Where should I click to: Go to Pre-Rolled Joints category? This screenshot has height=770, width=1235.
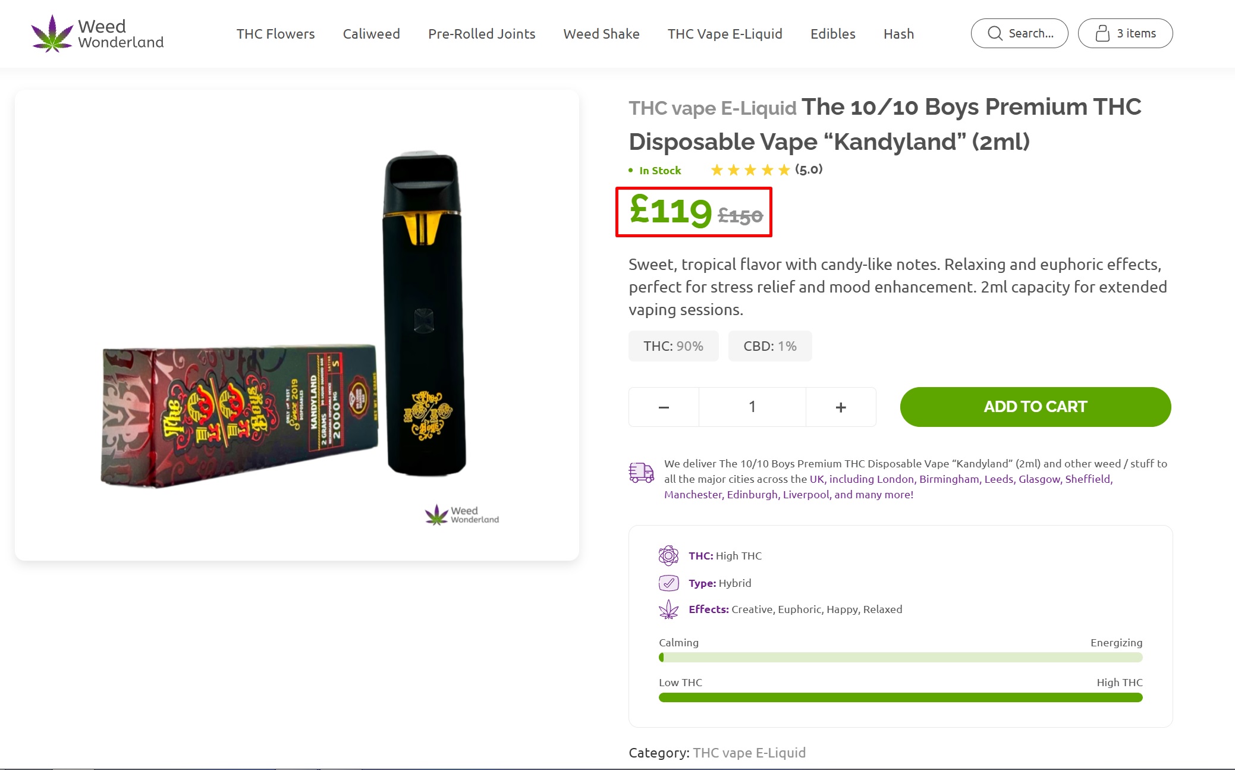coord(482,34)
